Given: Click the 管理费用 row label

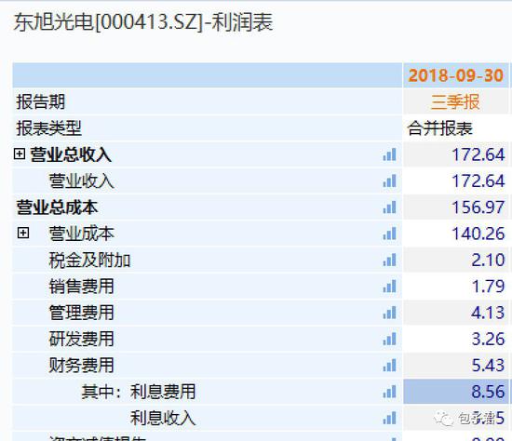Looking at the screenshot, I should coord(82,313).
